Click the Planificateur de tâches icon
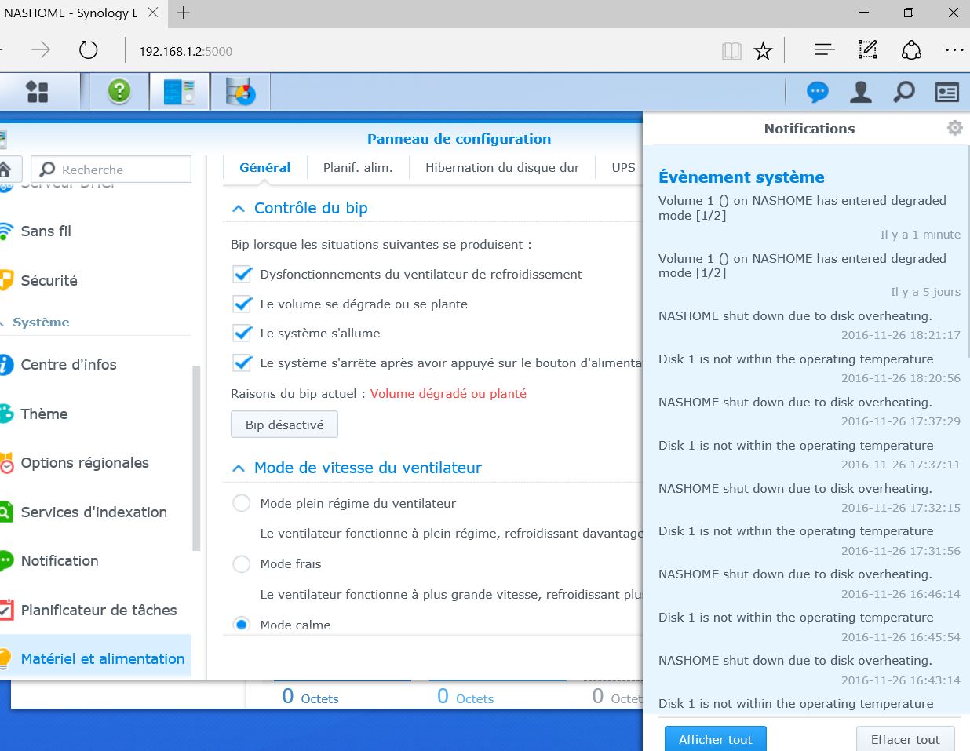 pos(6,610)
